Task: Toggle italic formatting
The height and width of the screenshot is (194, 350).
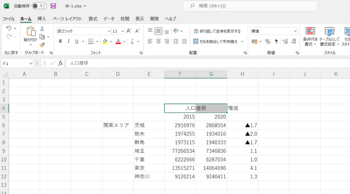Action: (69, 41)
